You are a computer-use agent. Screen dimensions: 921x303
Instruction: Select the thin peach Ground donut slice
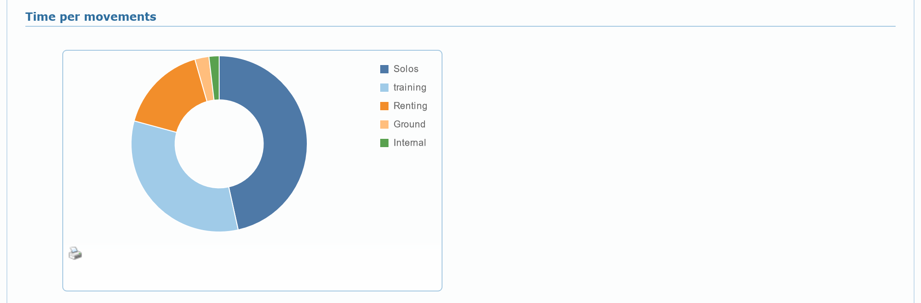tap(204, 74)
